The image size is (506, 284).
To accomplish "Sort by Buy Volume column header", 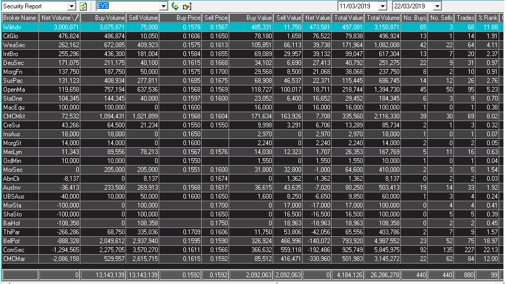I will click(103, 18).
